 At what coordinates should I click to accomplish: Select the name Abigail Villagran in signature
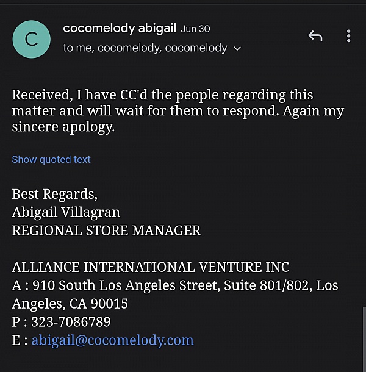(66, 212)
